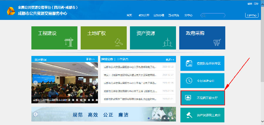Open the first announcement dated 2020-03-13
264x125 pixels.
[x=131, y=67]
